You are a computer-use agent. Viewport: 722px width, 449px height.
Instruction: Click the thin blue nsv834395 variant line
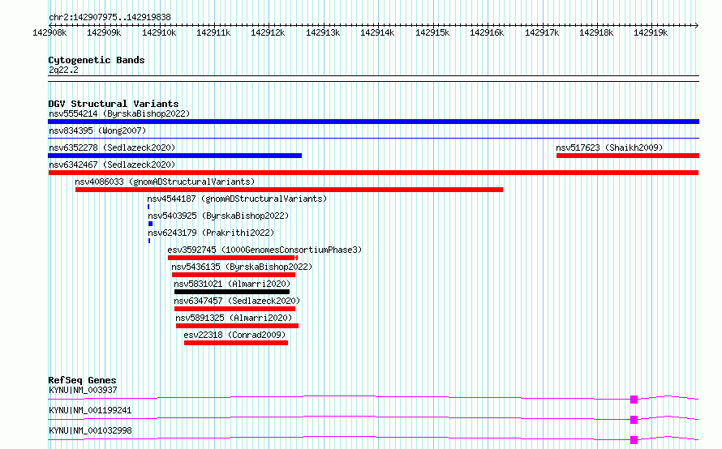coord(373,138)
